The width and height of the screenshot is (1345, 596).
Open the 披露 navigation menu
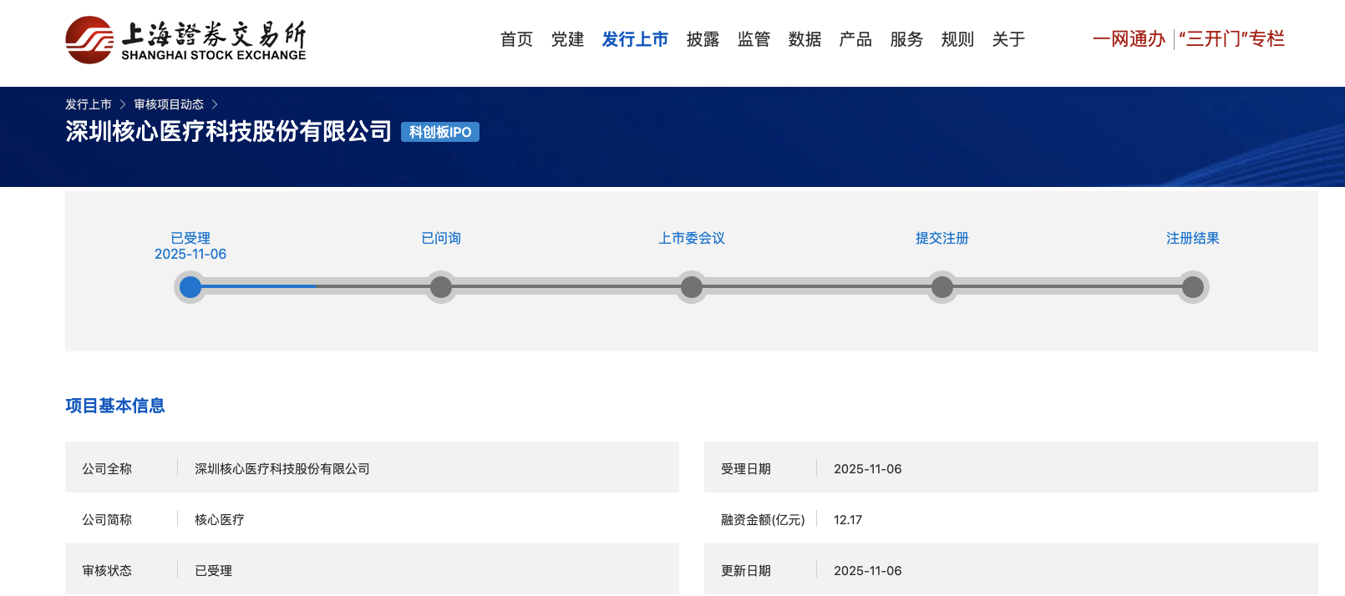click(x=703, y=39)
